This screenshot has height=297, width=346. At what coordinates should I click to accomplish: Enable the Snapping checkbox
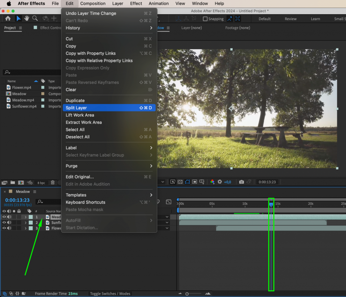tap(205, 19)
